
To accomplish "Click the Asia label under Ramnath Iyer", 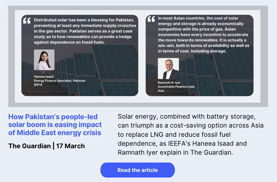I will 161,91.
